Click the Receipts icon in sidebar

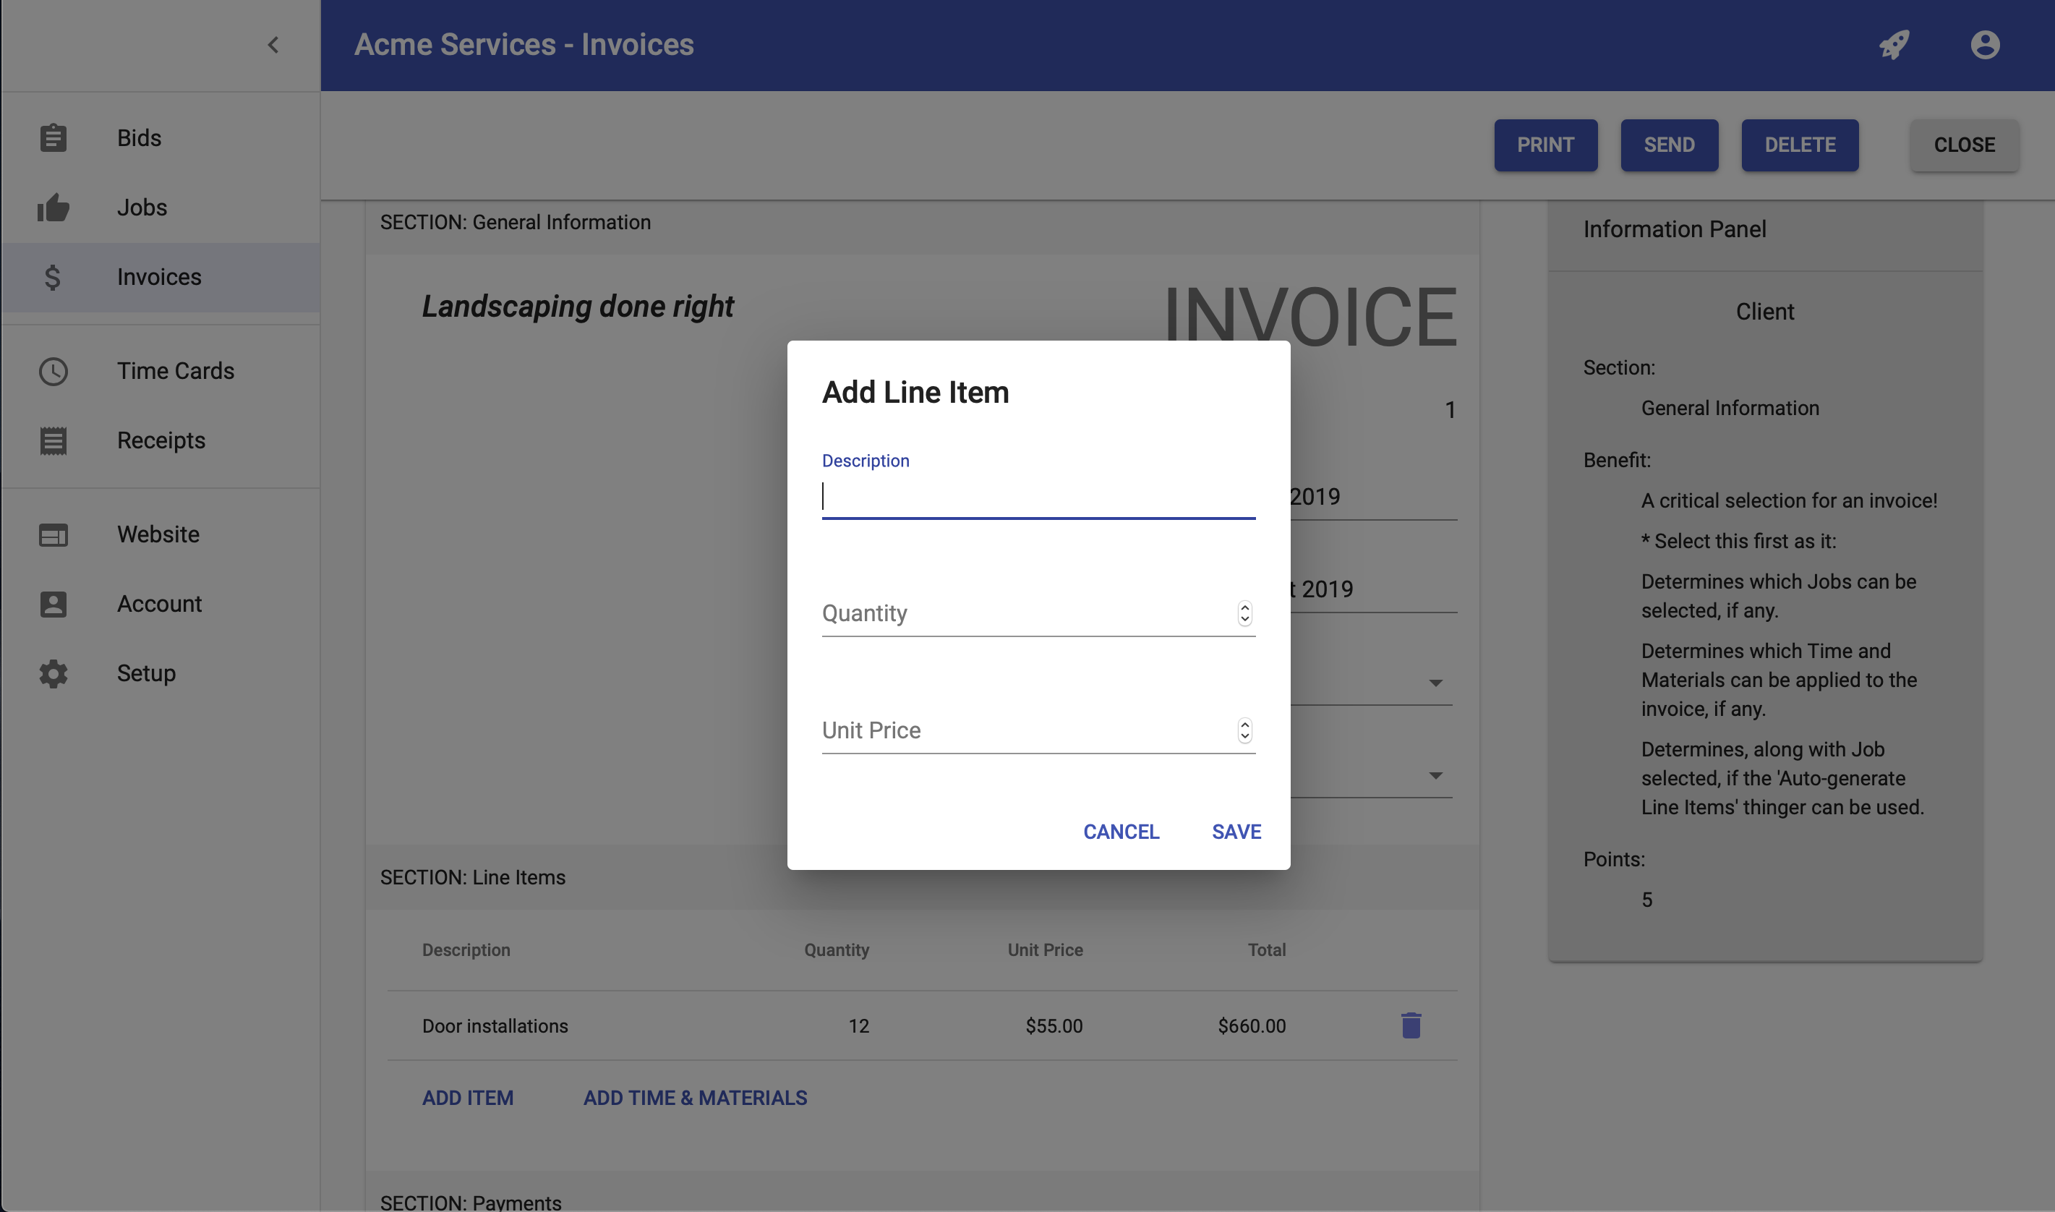tap(53, 441)
